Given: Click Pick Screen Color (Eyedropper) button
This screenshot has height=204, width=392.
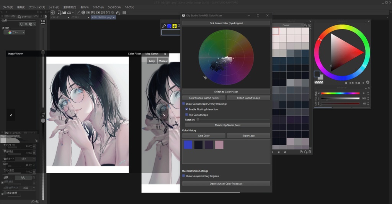Looking at the screenshot, I should pyautogui.click(x=226, y=23).
